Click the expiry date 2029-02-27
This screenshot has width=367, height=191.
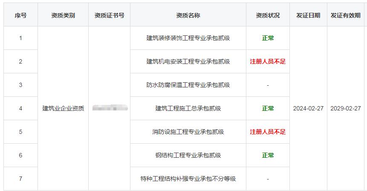point(345,108)
